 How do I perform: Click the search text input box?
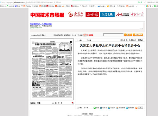113,35
